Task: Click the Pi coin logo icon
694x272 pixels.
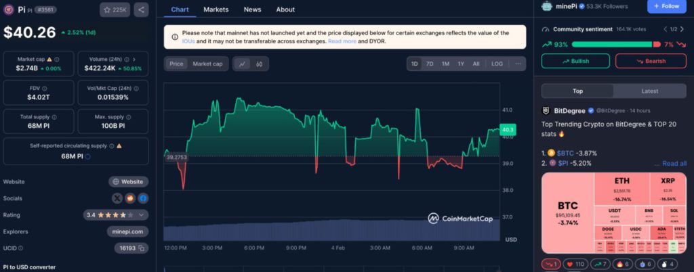Action: (x=9, y=9)
